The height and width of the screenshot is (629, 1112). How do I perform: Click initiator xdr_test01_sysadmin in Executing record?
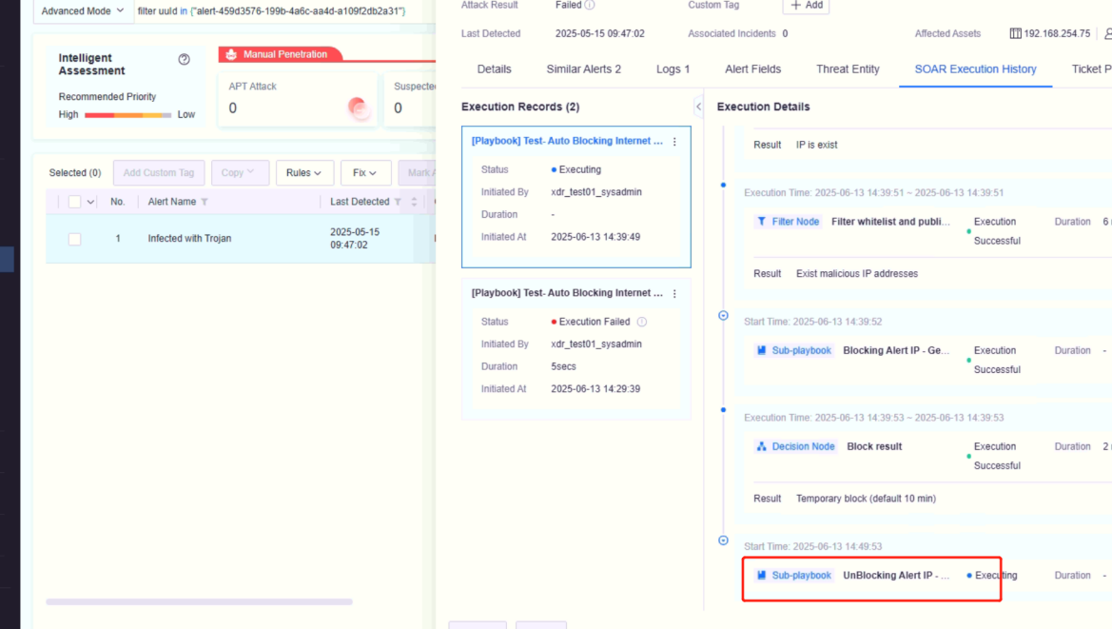596,192
